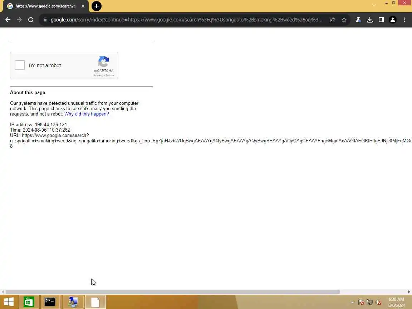The height and width of the screenshot is (309, 412).
Task: Click the scrollbar right arrow
Action: tap(409, 292)
